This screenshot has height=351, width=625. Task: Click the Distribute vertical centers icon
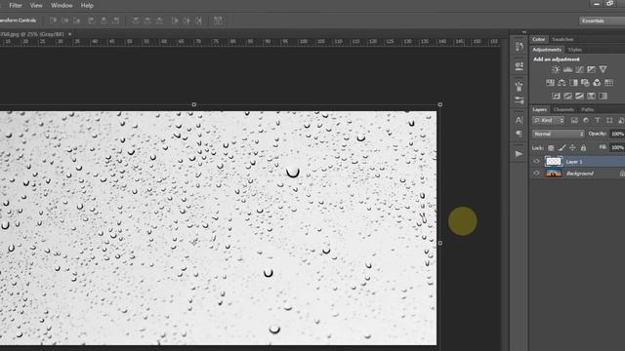point(147,20)
